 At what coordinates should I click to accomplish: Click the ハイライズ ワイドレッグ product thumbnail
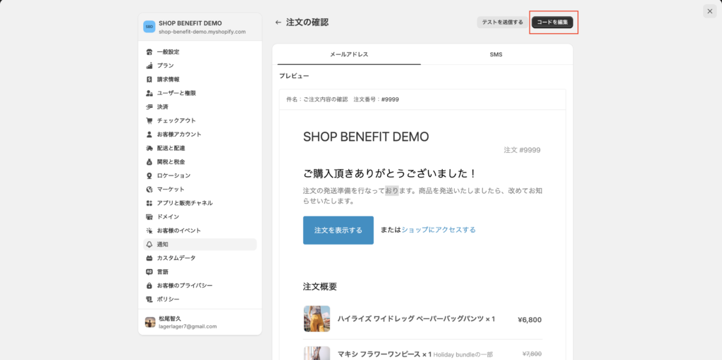coord(317,318)
